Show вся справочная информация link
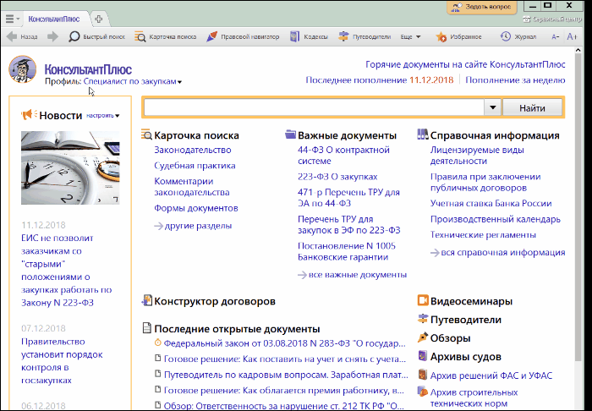The height and width of the screenshot is (411, 592). click(498, 253)
